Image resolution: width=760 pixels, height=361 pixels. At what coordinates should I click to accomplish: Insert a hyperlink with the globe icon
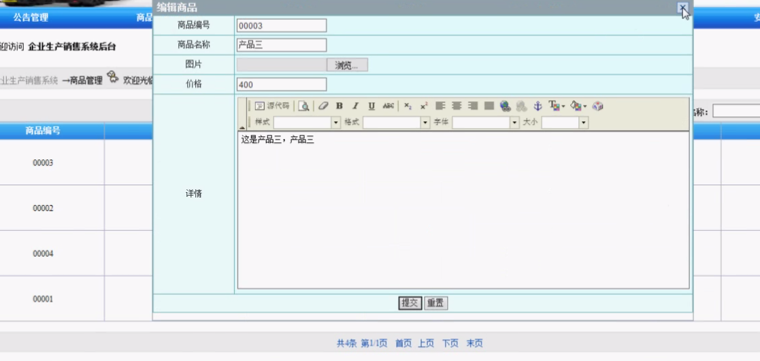click(x=506, y=106)
